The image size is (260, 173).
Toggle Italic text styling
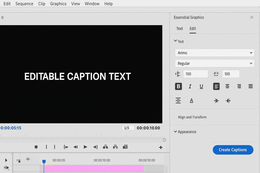coord(190,87)
